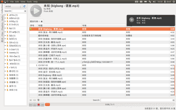Switch to the Radio side tab
Screen dimensions: 176x110
tap(2, 18)
